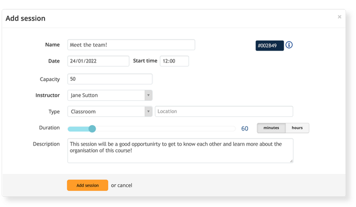The height and width of the screenshot is (207, 356).
Task: Click the Duration slider handle
Action: (92, 129)
